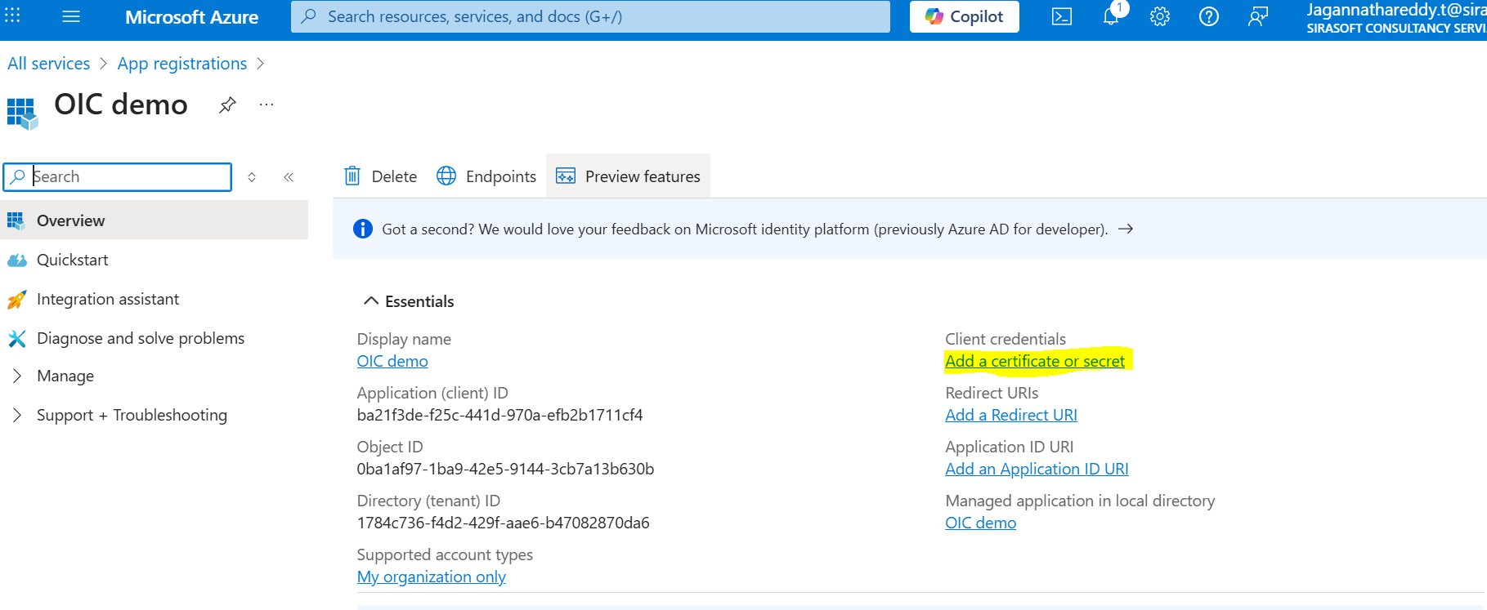
Task: Open OIC demo display name link
Action: pos(392,361)
